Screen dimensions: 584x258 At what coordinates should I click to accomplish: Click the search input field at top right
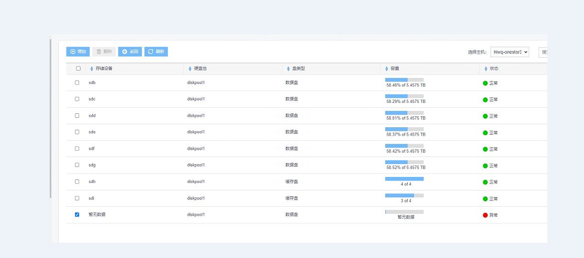543,52
